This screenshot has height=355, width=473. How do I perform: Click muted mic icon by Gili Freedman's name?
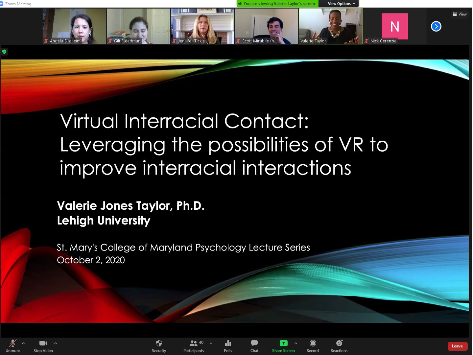coord(110,41)
